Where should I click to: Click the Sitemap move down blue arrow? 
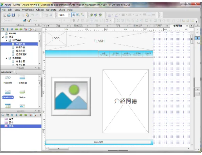(12, 30)
